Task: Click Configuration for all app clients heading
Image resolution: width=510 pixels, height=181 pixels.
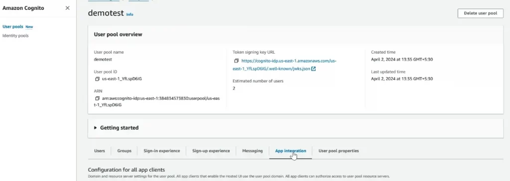Action: tap(127, 170)
